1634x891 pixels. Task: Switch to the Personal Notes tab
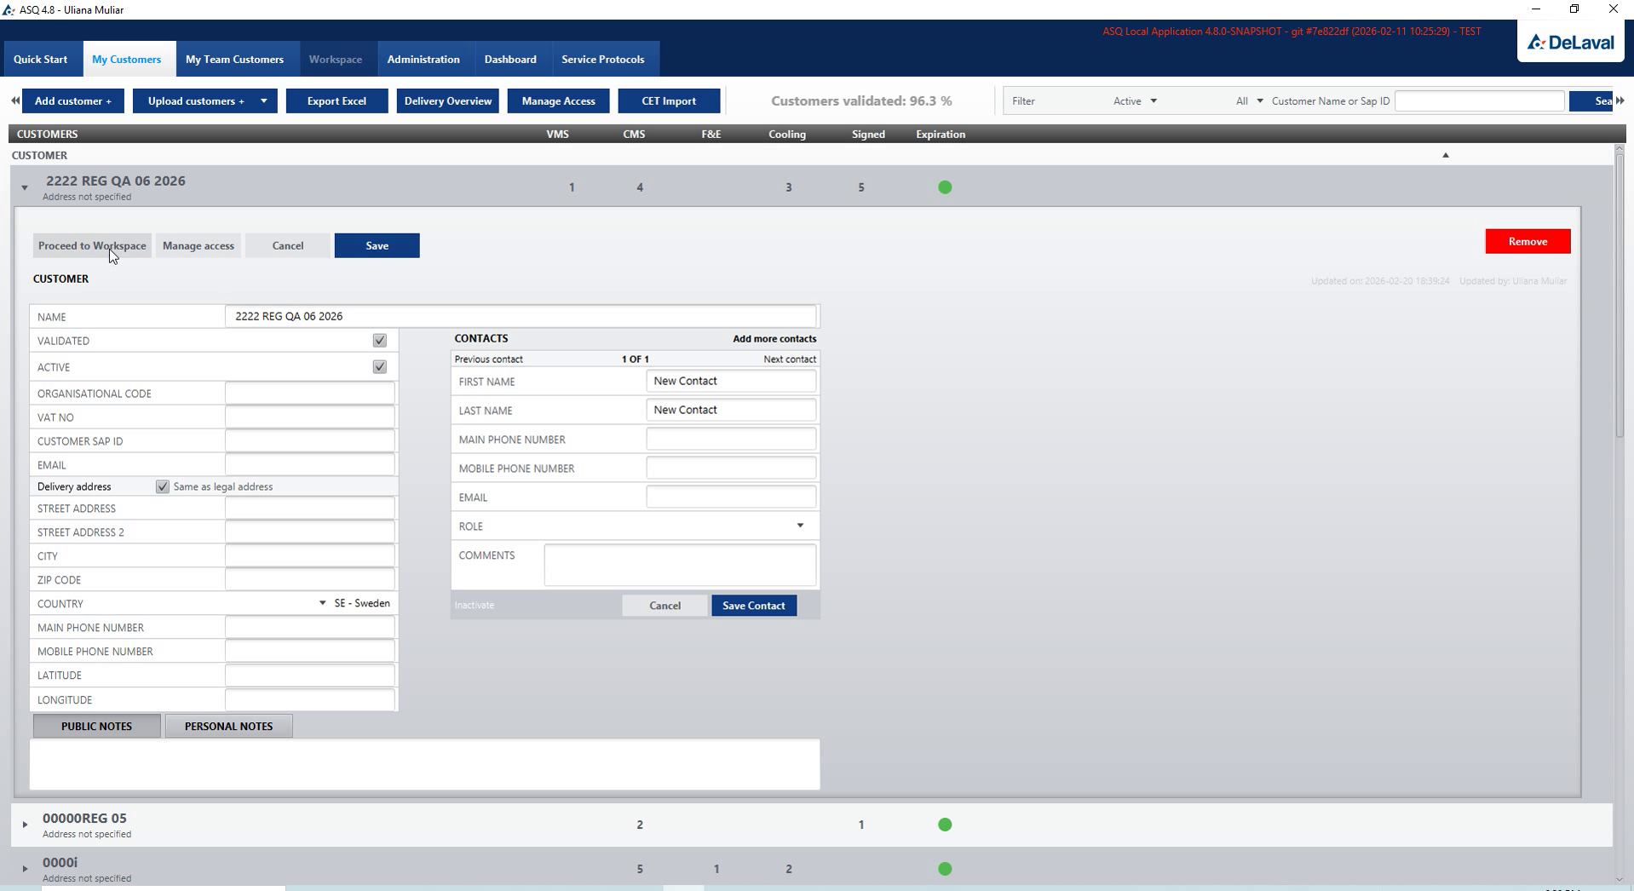(228, 726)
